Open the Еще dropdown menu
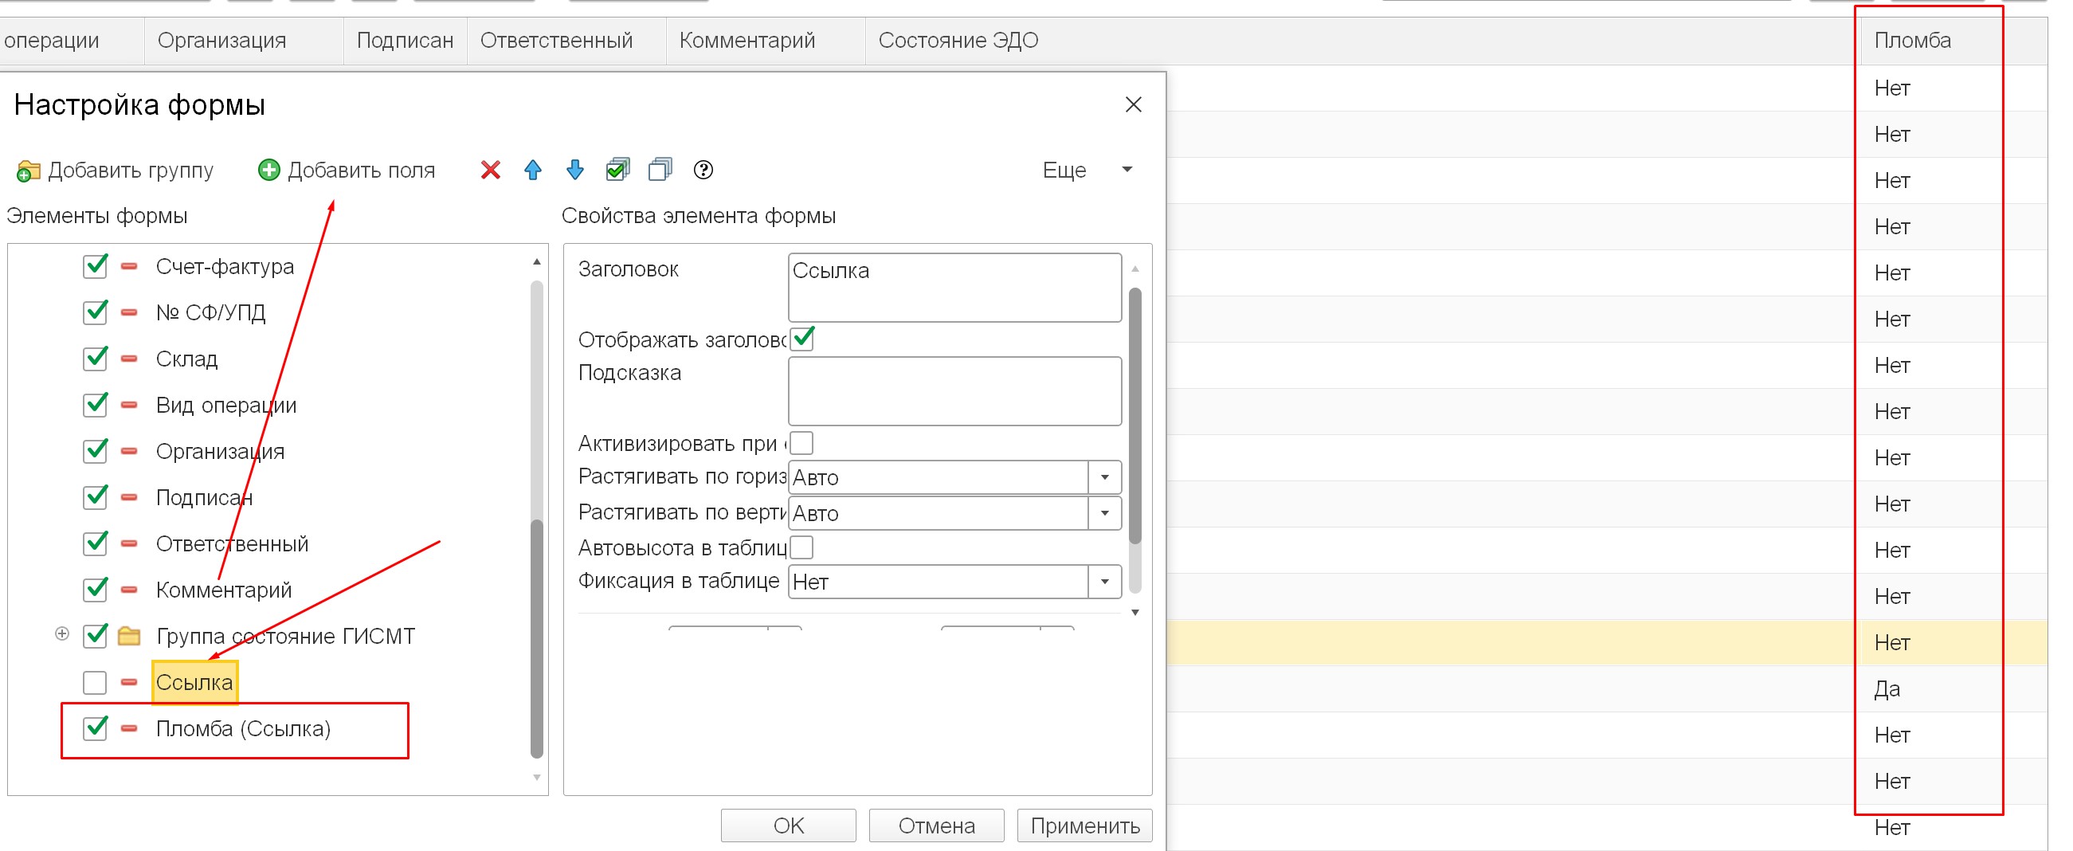This screenshot has height=851, width=2073. click(1088, 170)
